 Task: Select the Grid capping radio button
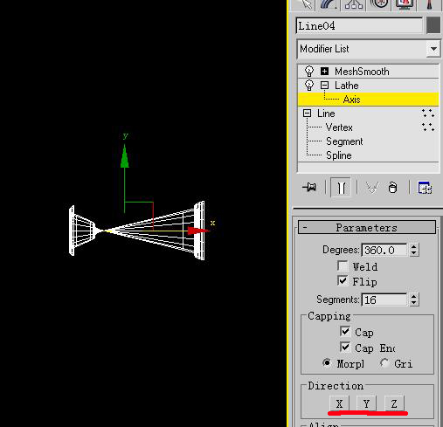pyautogui.click(x=384, y=363)
